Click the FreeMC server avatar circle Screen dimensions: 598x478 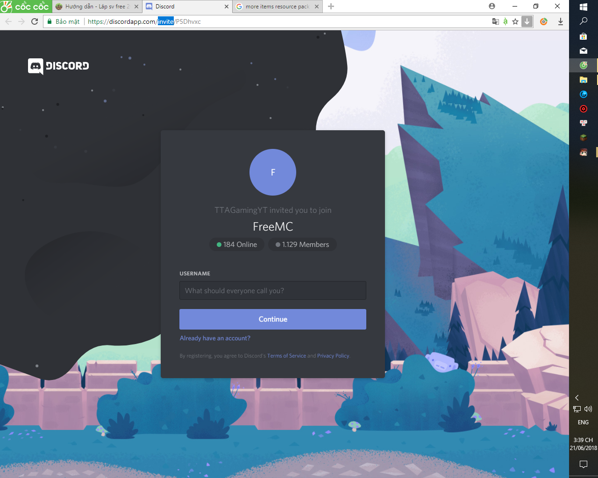point(273,172)
